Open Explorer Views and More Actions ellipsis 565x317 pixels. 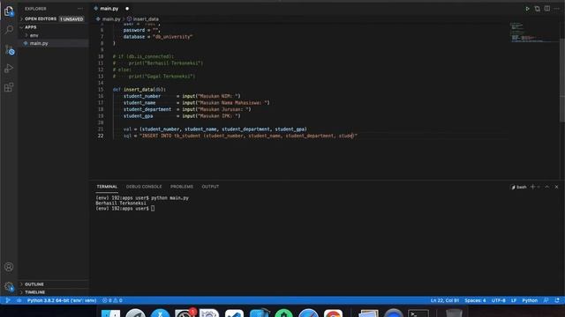click(80, 9)
